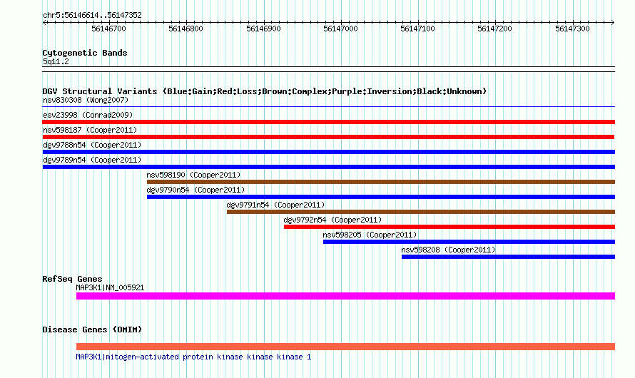The image size is (635, 378).
Task: Click the nsv598187 (Cooper2011) label
Action: pos(90,130)
